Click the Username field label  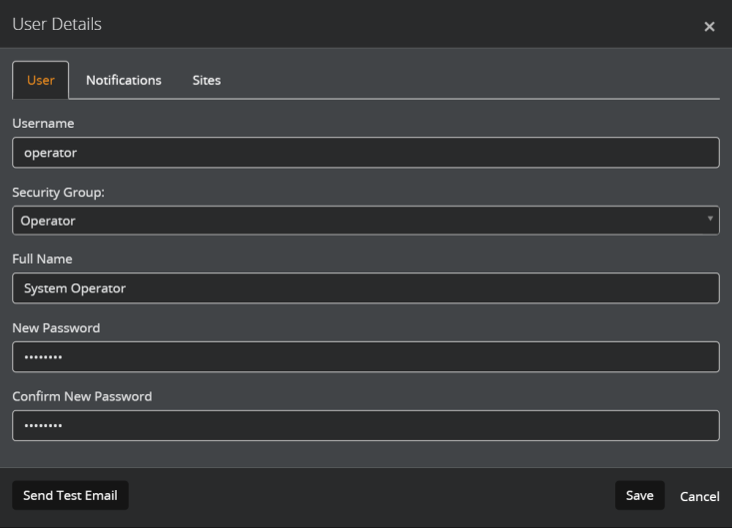[43, 123]
